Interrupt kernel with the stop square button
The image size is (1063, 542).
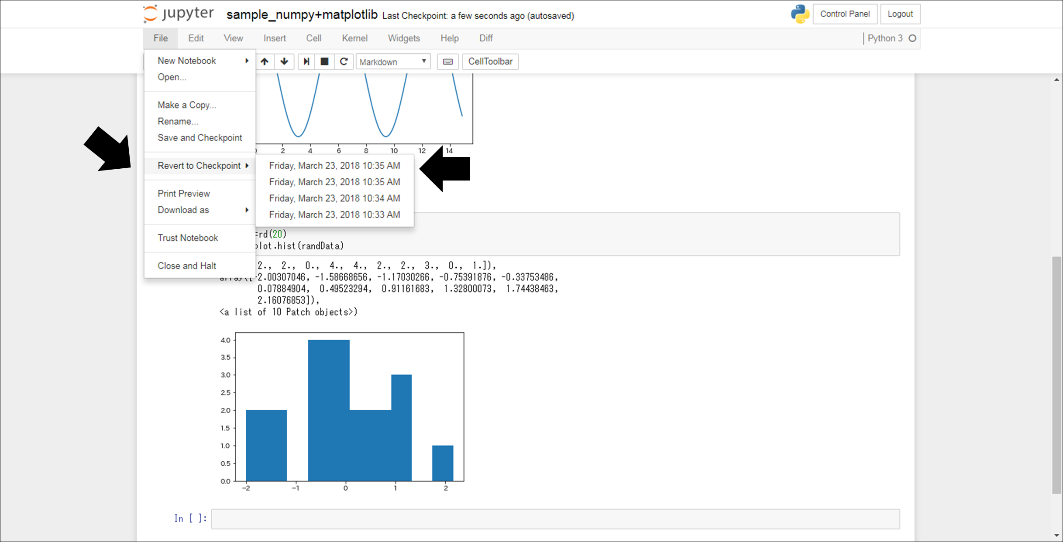click(324, 61)
